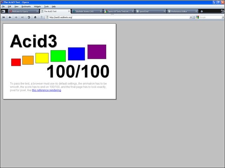Open the closed tabs trash icon
Screen dimensions: 225x168
pyautogui.click(x=223, y=11)
